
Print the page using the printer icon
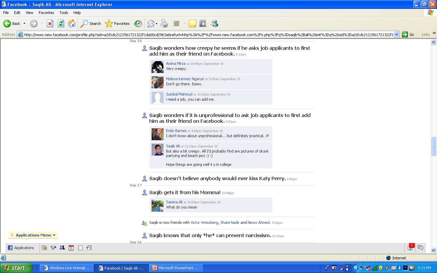tap(164, 24)
